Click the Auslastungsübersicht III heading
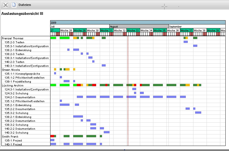 (x=22, y=14)
